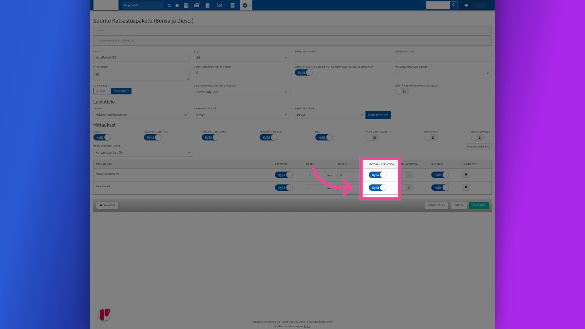Open the messages envelope icon

pyautogui.click(x=466, y=5)
